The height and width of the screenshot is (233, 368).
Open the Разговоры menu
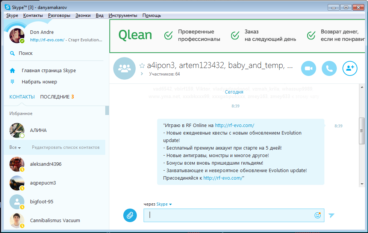[59, 15]
